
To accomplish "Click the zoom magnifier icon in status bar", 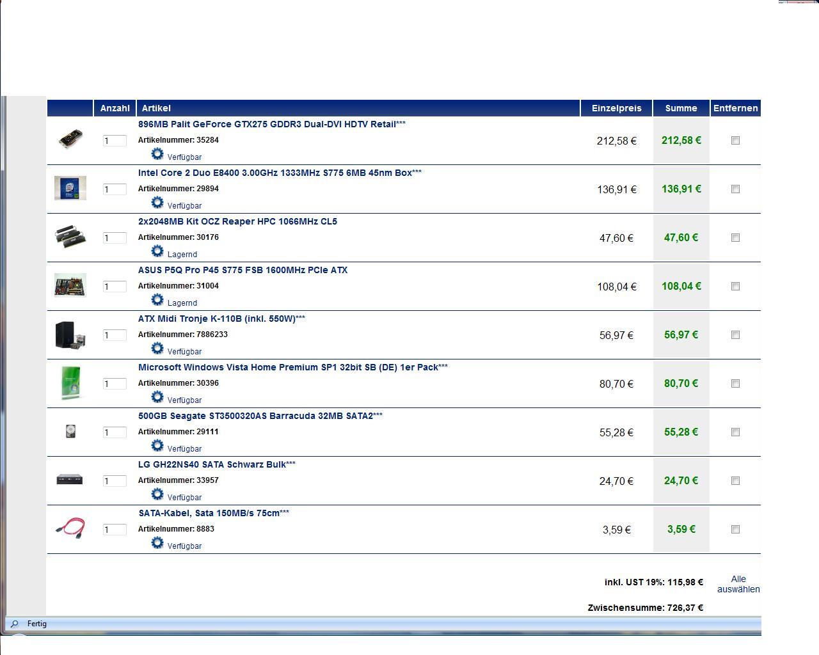I will (x=15, y=624).
